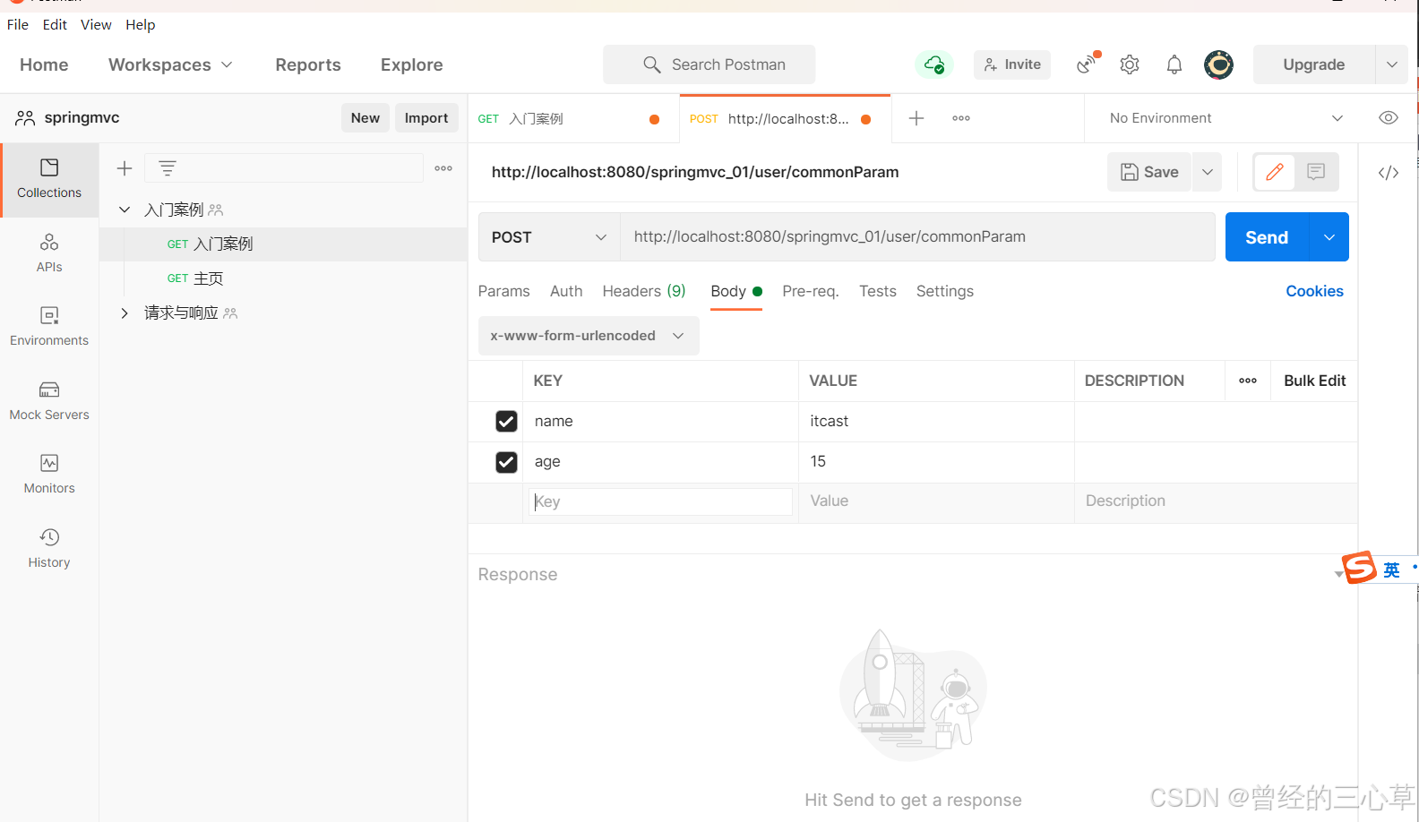Open the View menu
Screen dimensions: 1419x822
pyautogui.click(x=96, y=24)
